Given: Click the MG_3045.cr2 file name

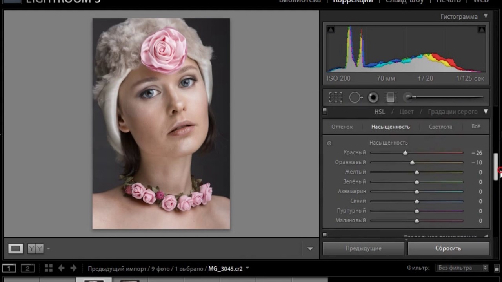Looking at the screenshot, I should [226, 269].
